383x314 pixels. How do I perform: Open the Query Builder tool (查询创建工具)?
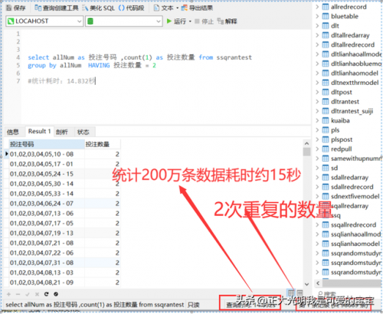tap(57, 8)
